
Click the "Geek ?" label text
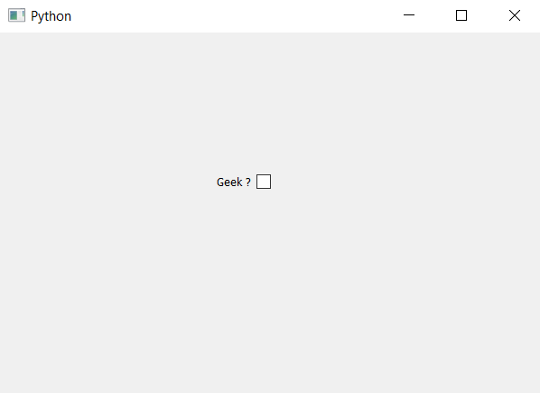pyautogui.click(x=234, y=182)
